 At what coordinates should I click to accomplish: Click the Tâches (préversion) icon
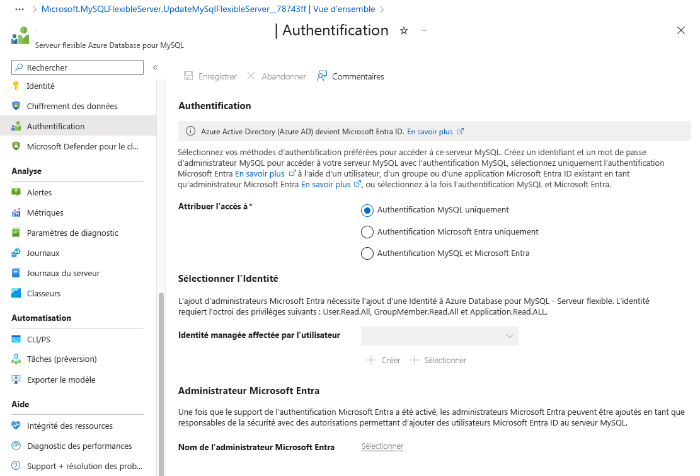coord(16,359)
